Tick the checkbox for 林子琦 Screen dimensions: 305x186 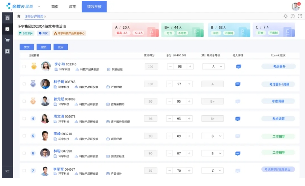24,84
